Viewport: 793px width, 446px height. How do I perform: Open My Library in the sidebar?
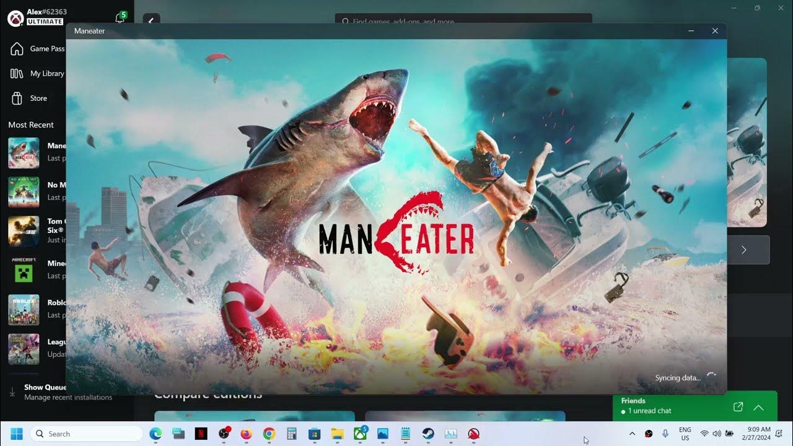(x=37, y=74)
